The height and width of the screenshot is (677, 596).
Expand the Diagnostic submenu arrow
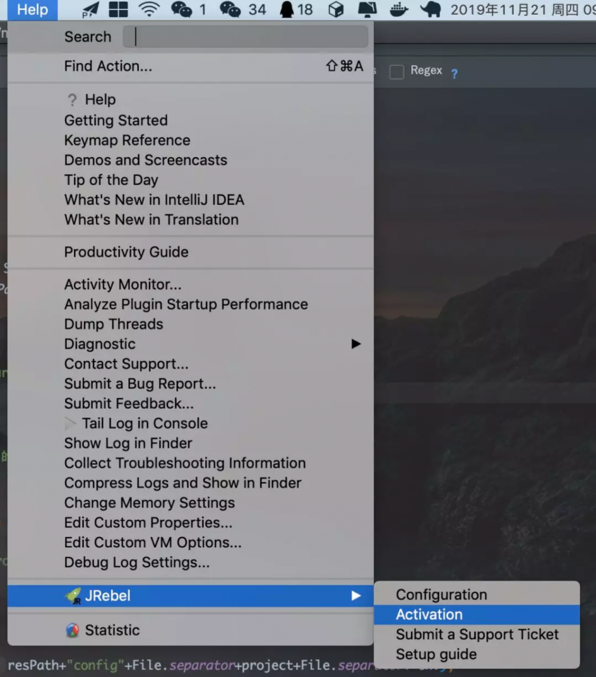click(x=356, y=344)
